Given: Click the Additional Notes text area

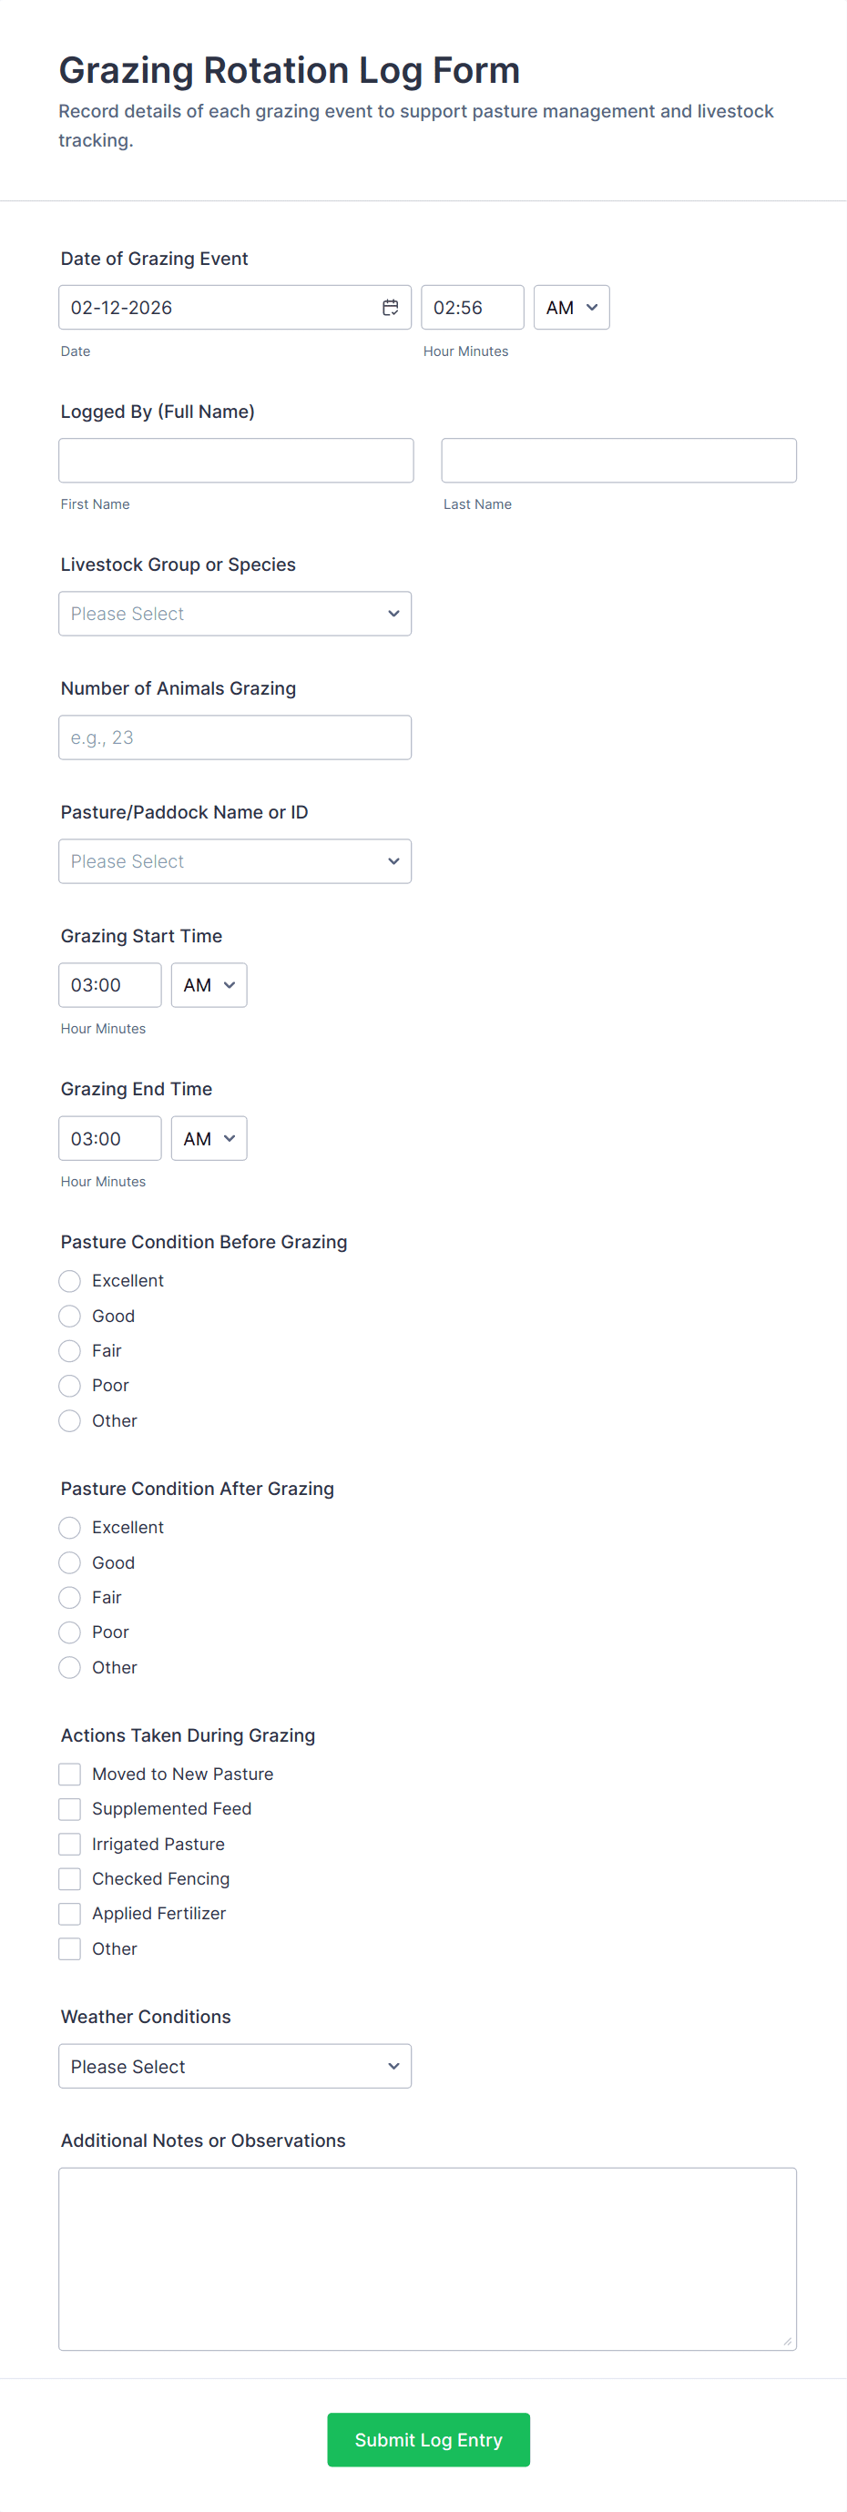Looking at the screenshot, I should click(427, 2257).
